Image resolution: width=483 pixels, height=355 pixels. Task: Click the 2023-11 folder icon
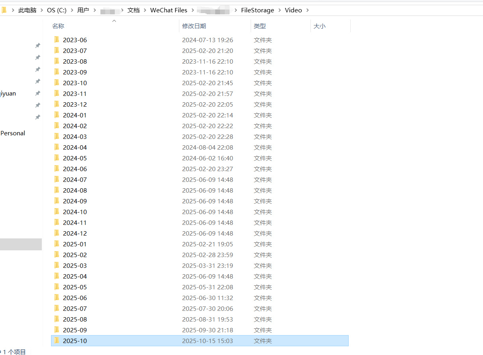[57, 93]
